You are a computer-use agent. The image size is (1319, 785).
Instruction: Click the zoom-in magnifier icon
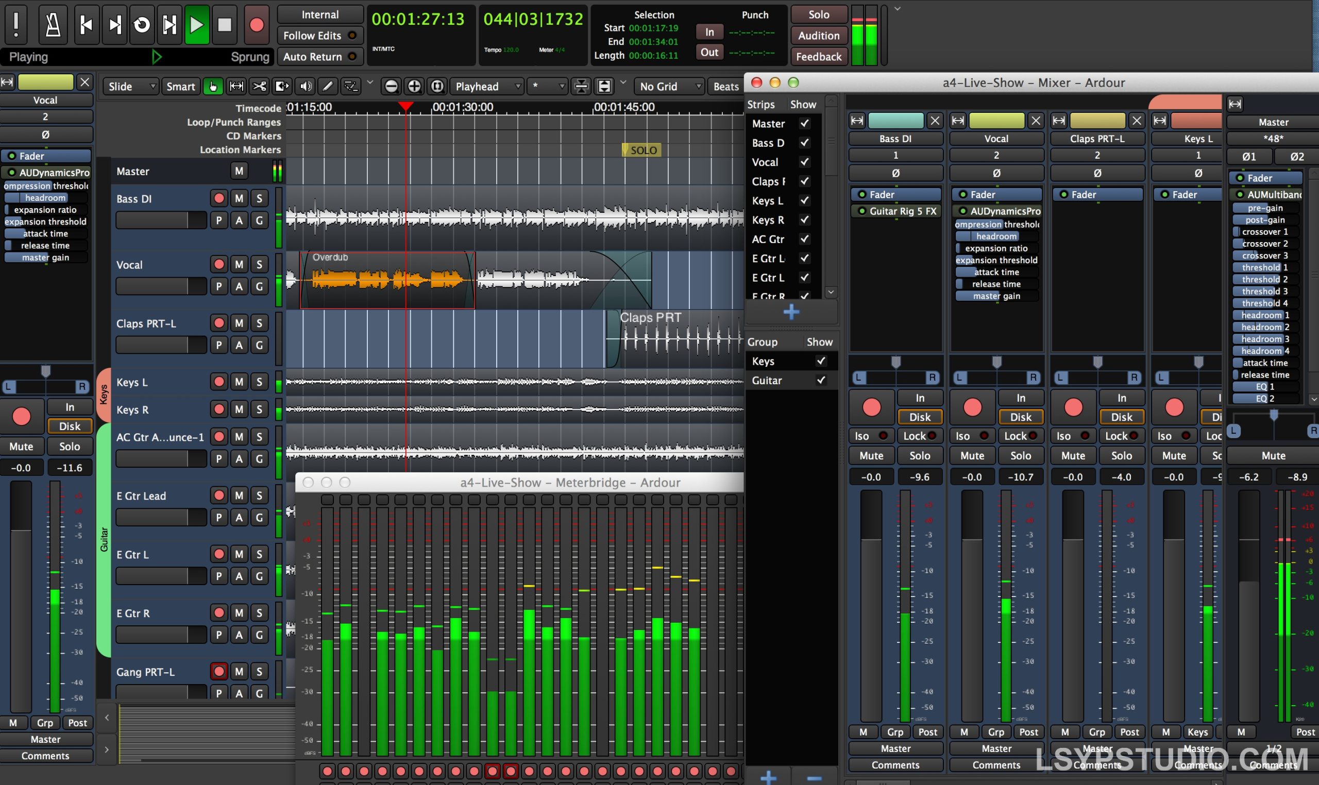(415, 86)
